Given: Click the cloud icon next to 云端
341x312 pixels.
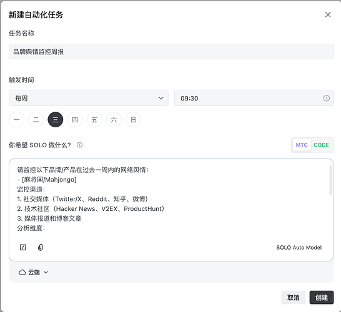Looking at the screenshot, I should coord(22,272).
